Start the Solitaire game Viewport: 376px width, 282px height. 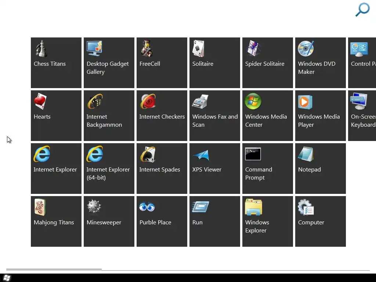click(215, 63)
